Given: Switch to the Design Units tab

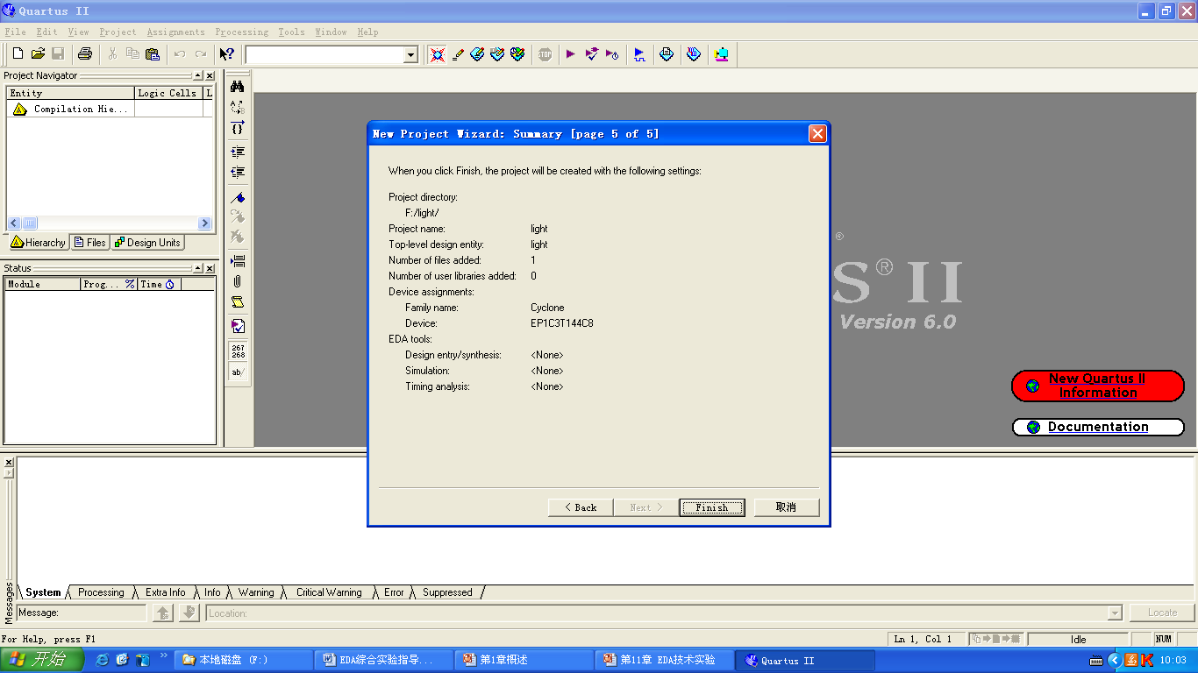Looking at the screenshot, I should pos(147,243).
